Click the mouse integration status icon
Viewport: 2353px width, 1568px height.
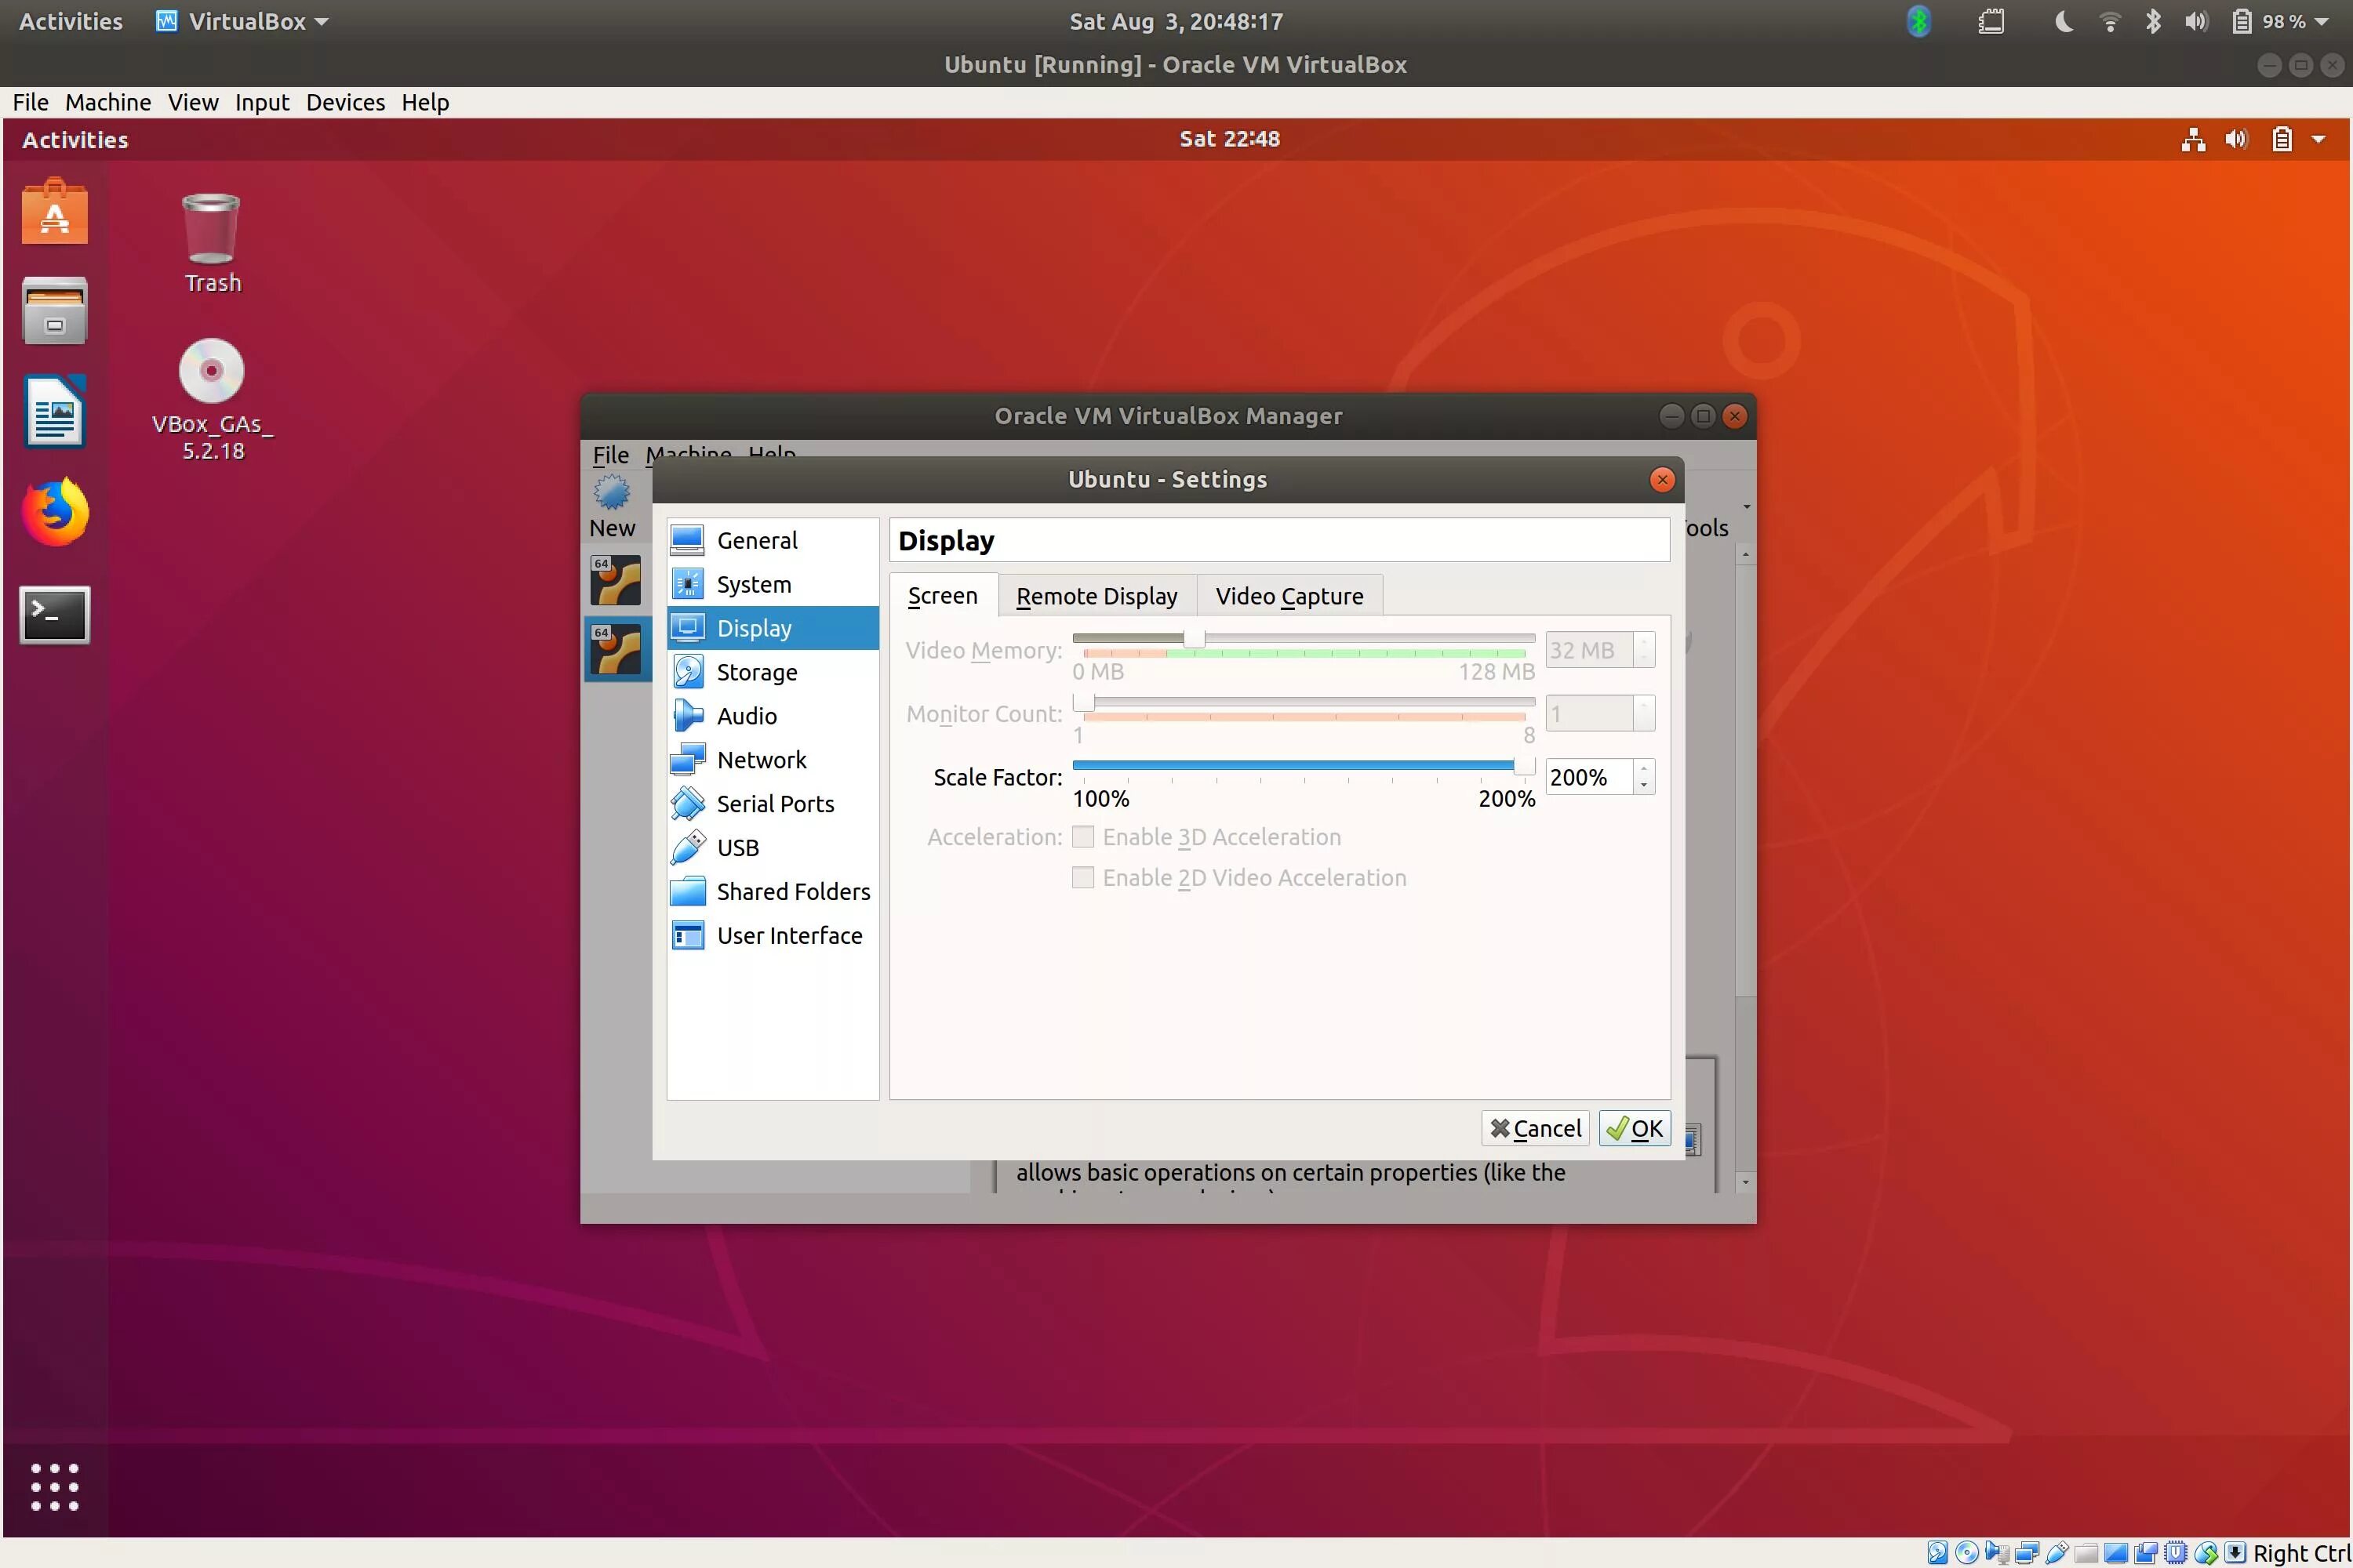[2206, 1553]
